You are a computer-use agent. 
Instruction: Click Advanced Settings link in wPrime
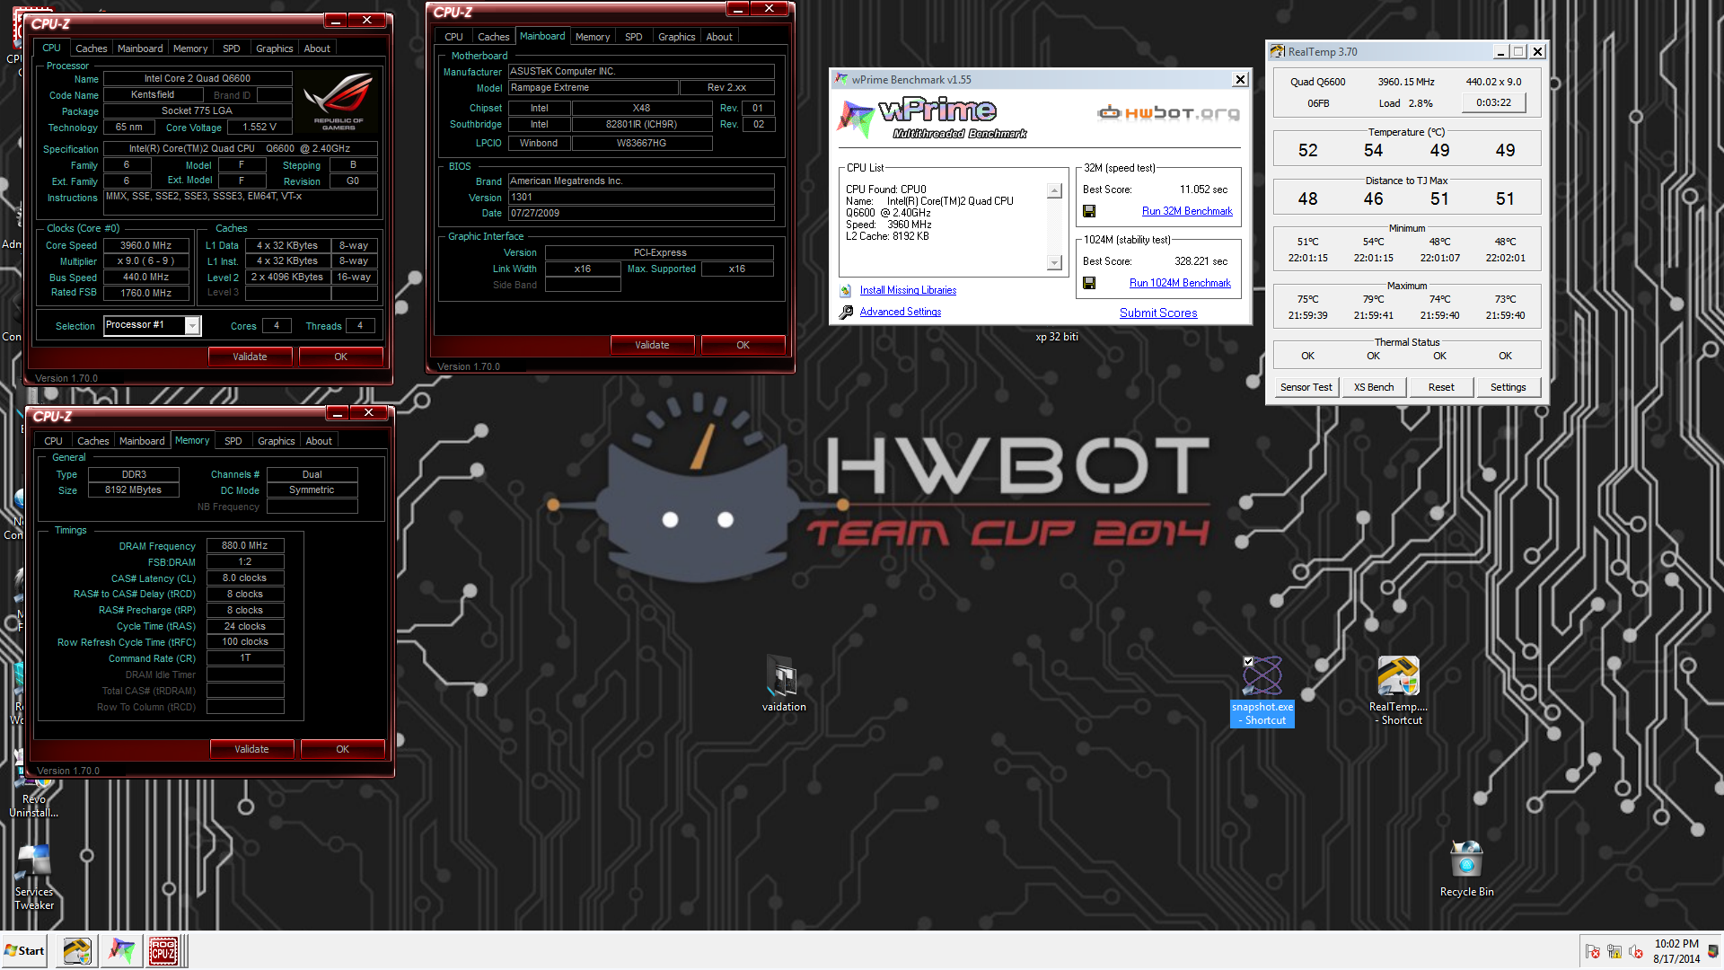(901, 312)
